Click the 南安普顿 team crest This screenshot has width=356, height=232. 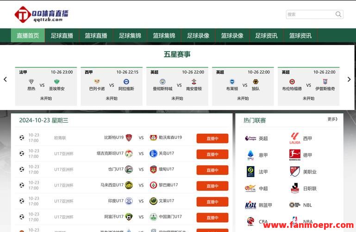194,81
